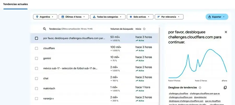Click the info icon next to Inicio
The height and width of the screenshot is (105, 235).
click(144, 29)
